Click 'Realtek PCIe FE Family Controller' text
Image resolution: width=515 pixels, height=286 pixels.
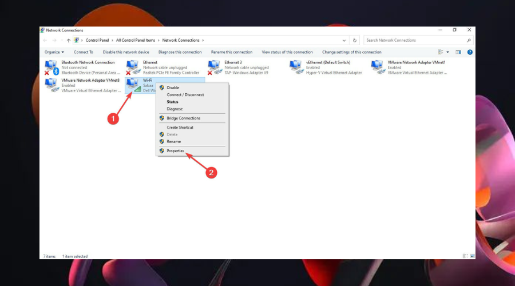click(x=171, y=73)
